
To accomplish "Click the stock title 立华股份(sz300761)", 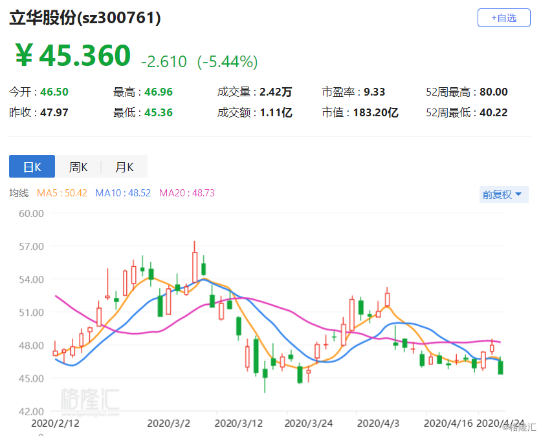I will [x=85, y=18].
